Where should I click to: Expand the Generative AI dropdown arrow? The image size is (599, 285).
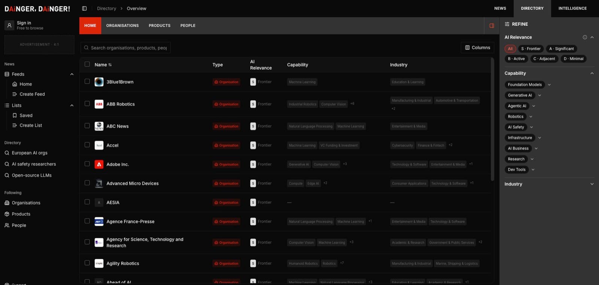539,95
